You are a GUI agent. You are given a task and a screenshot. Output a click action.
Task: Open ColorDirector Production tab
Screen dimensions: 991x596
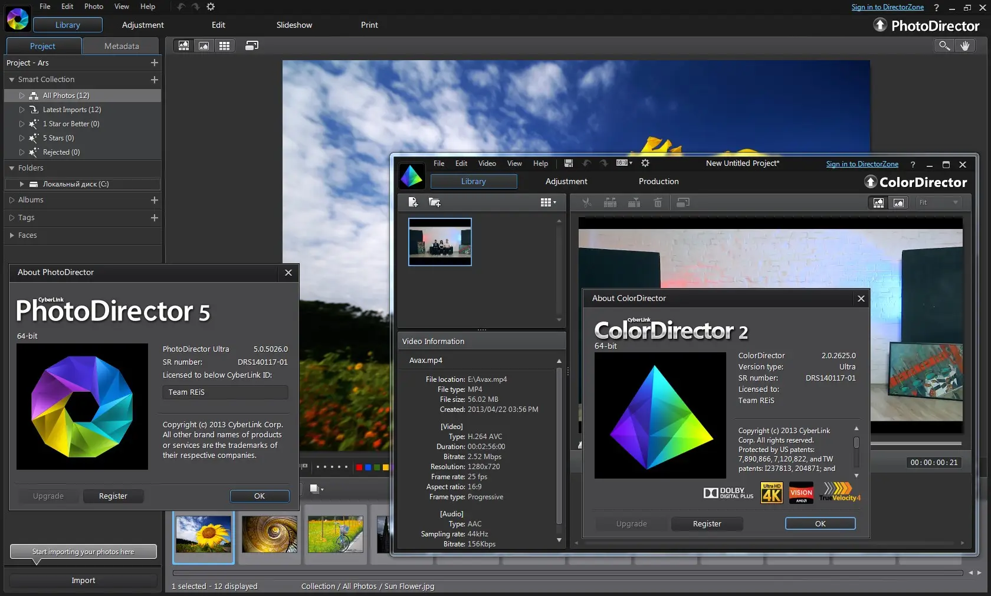pyautogui.click(x=658, y=181)
